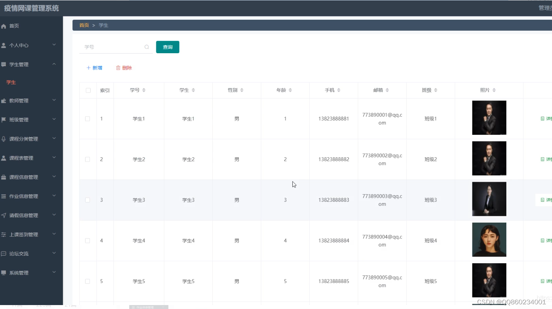
Task: Click the 首页 breadcrumb link
Action: tap(84, 25)
